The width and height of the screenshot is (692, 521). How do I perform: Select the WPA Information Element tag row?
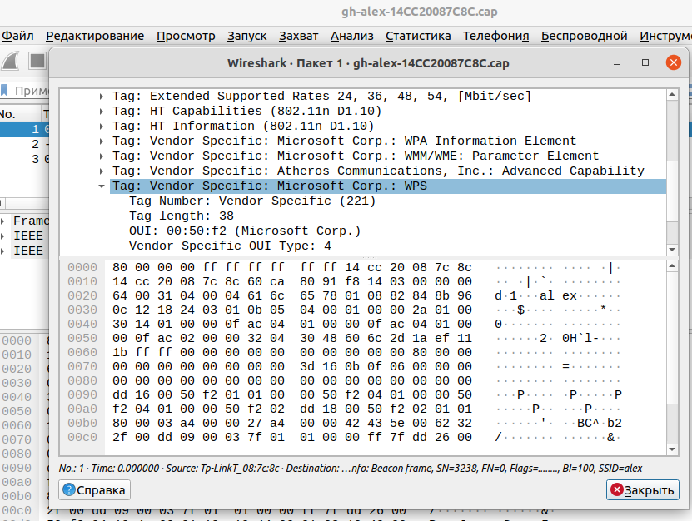click(x=344, y=141)
